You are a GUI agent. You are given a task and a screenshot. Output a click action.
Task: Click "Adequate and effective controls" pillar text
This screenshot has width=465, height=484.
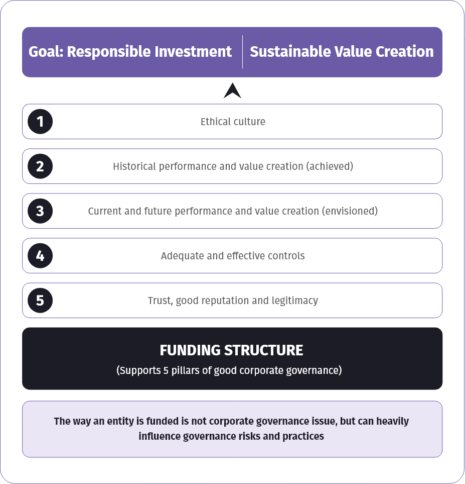233,256
